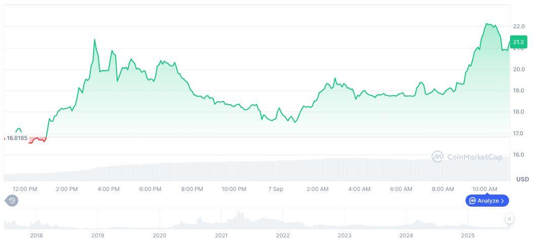
Task: Click the chevron arrow on the Analyze button
Action: [x=502, y=201]
